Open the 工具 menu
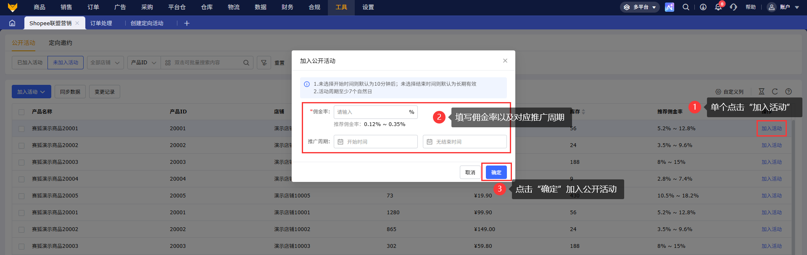The height and width of the screenshot is (255, 807). tap(341, 7)
